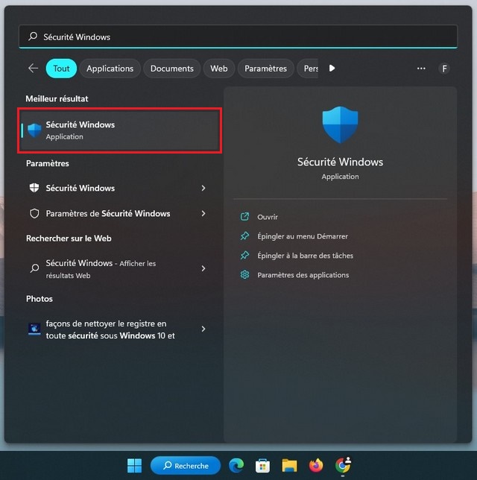Select the Documents filter tab
This screenshot has height=480, width=477.
(x=171, y=69)
